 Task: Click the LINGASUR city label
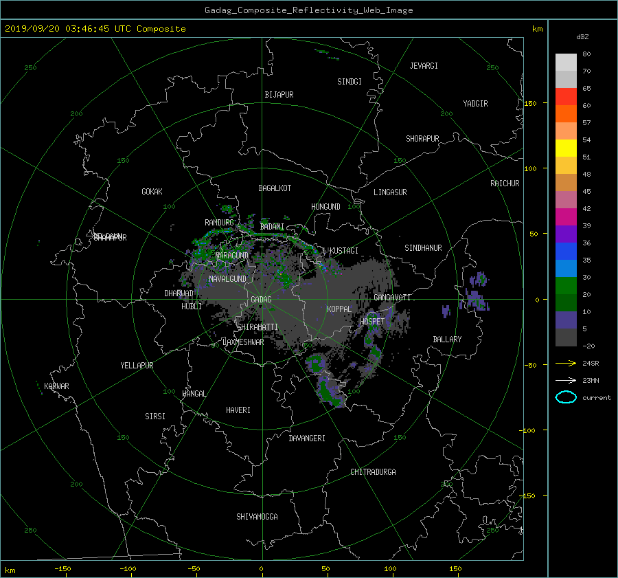click(x=390, y=192)
